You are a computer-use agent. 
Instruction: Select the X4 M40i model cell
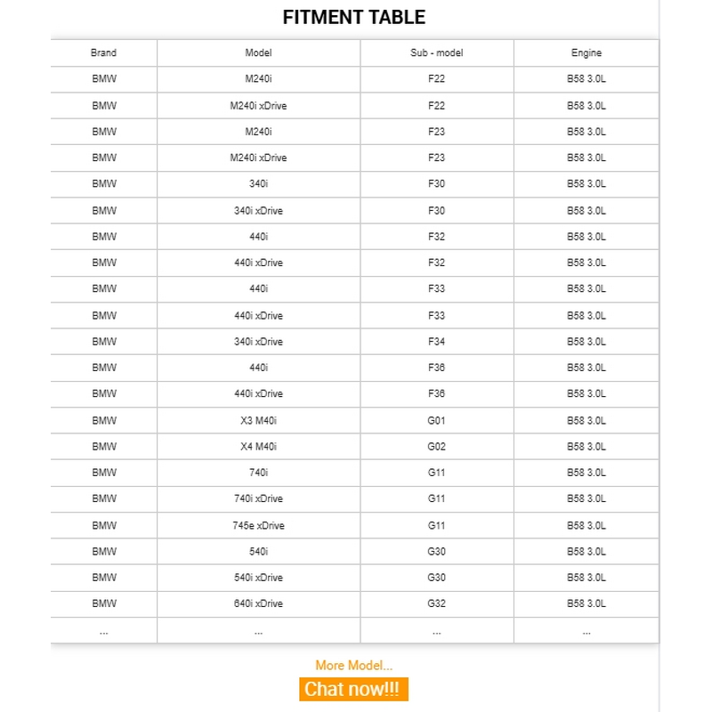(258, 446)
